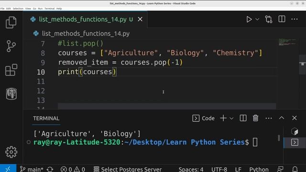Screen dimensions: 306x172
Task: Select the cube terminal entry in the side list
Action: [x=295, y=132]
